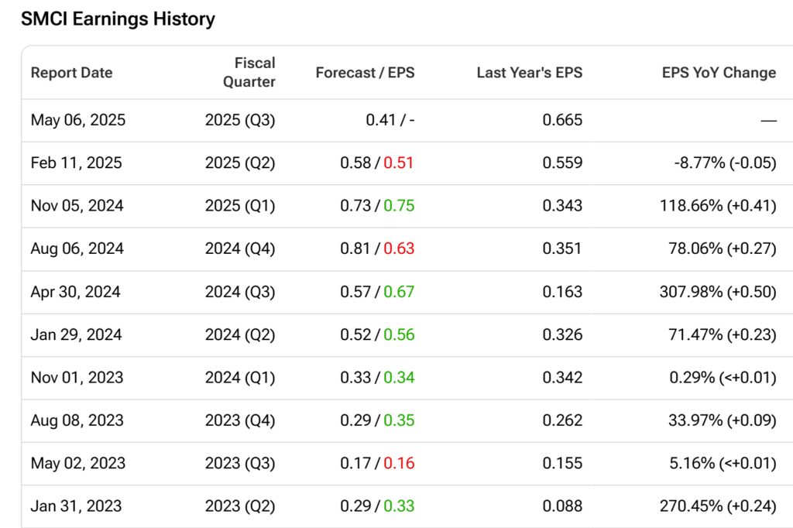Select the 'EPS YoY Change' column header
Screen dimensions: 793x528
point(719,73)
